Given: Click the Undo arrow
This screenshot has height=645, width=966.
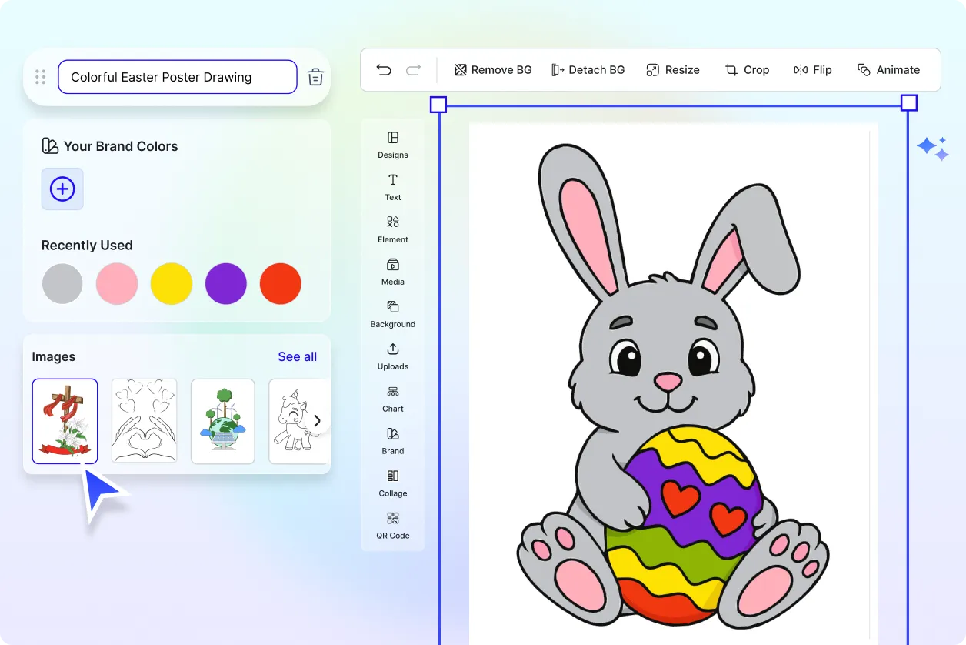Looking at the screenshot, I should 384,69.
